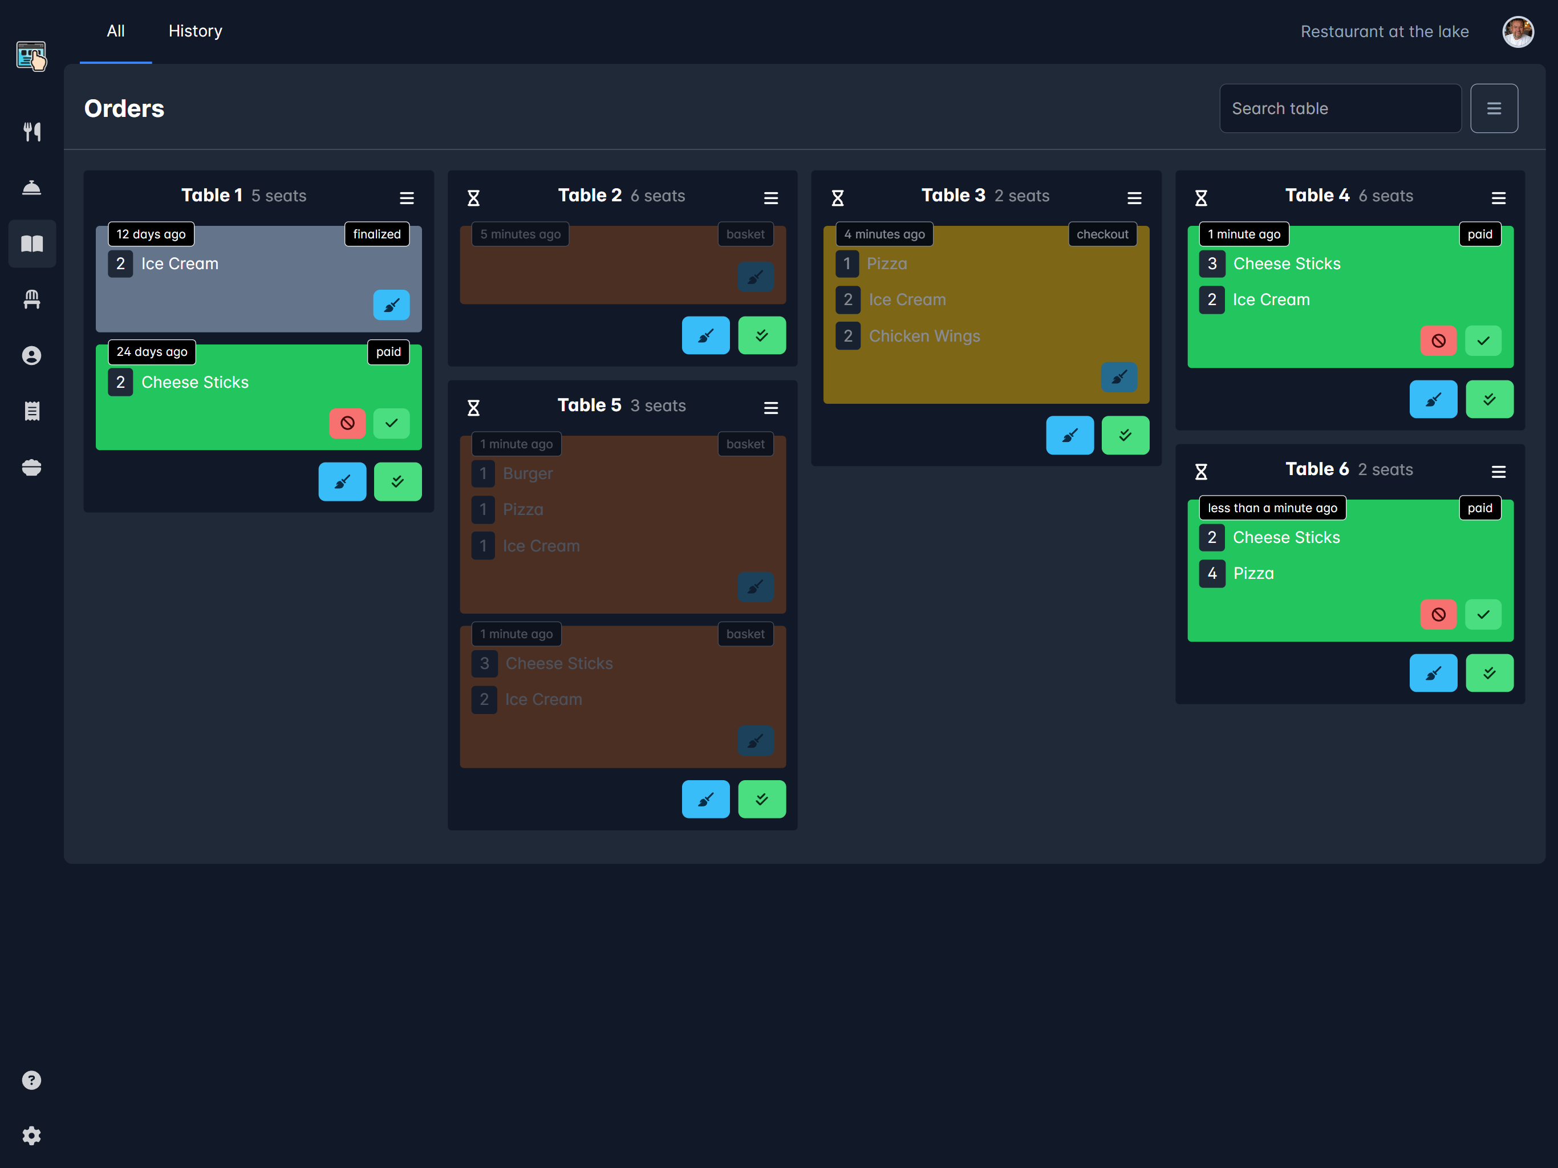Select Chicken Wings item on Table 3
The width and height of the screenshot is (1558, 1168).
click(x=924, y=336)
